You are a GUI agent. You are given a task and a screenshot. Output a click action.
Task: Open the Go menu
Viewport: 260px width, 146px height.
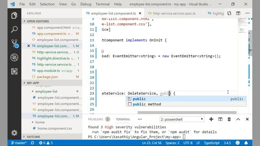tap(74, 4)
